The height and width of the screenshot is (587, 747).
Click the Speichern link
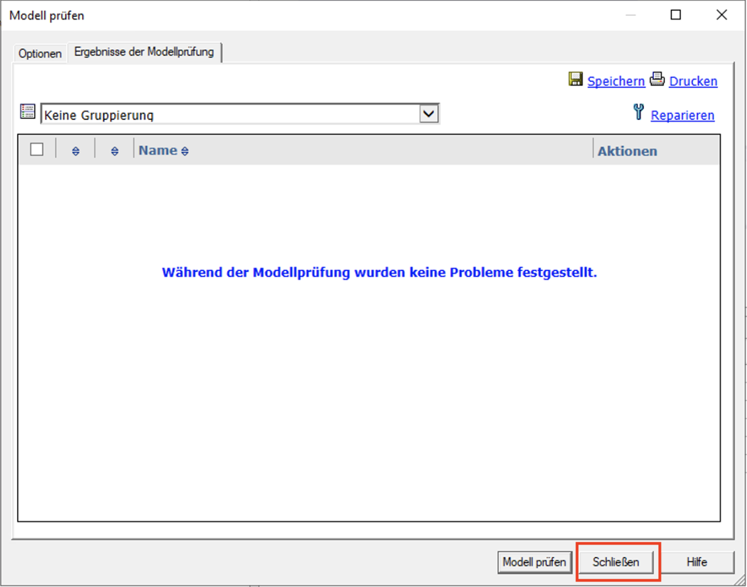[x=616, y=82]
